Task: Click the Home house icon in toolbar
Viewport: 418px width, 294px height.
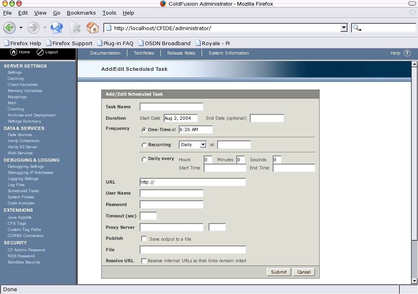Action: tap(93, 28)
